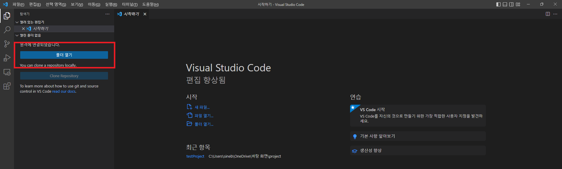Screen dimensions: 562x169
Task: Open the 파일(F) menu
Action: pyautogui.click(x=18, y=4)
